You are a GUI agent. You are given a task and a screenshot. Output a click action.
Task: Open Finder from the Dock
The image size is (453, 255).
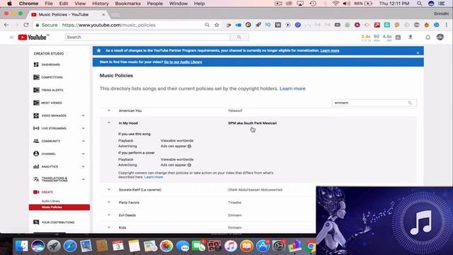coord(22,246)
